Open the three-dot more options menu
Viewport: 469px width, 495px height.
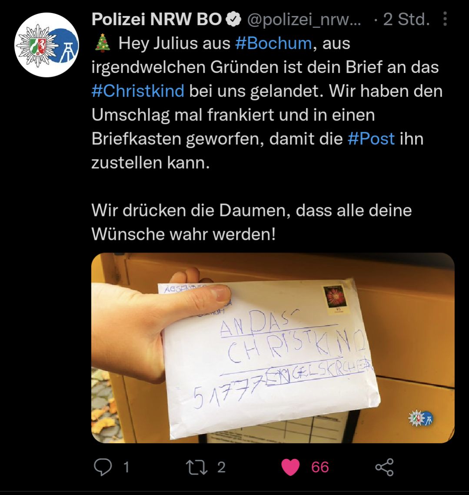click(445, 19)
